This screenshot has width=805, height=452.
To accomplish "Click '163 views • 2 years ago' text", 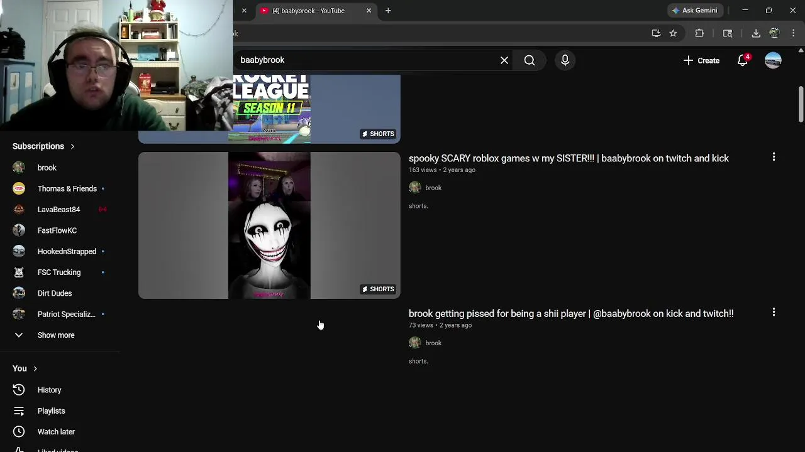I will (x=442, y=169).
